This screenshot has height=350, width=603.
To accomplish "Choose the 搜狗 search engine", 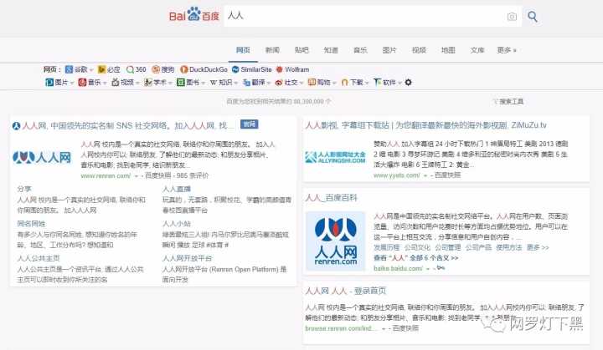I will pos(163,69).
